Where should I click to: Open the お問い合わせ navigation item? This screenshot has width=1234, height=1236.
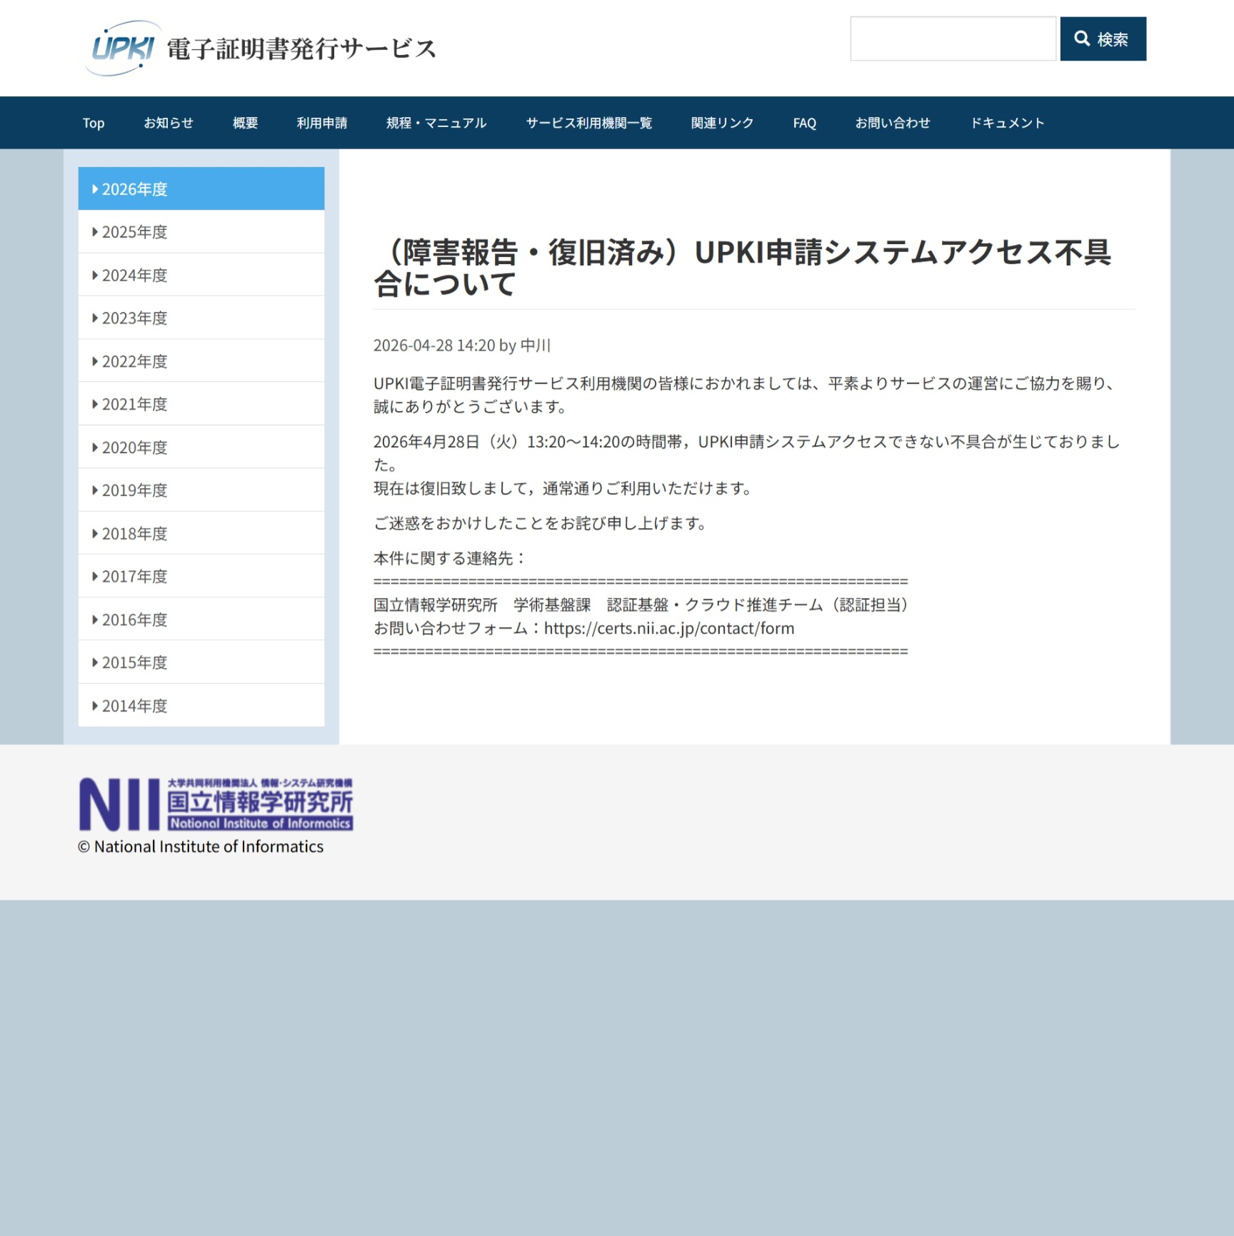[892, 123]
